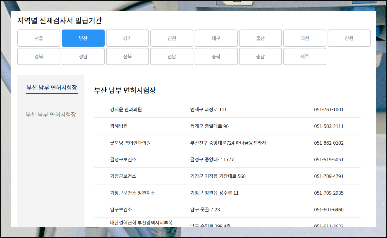
Task: Click phone number 051-607-6460
Action: click(329, 209)
